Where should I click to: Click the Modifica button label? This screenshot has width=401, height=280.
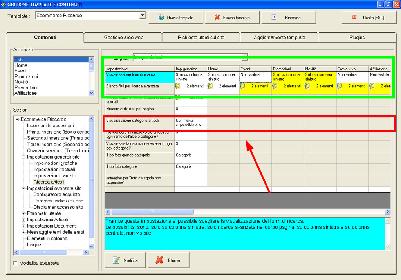click(x=130, y=260)
